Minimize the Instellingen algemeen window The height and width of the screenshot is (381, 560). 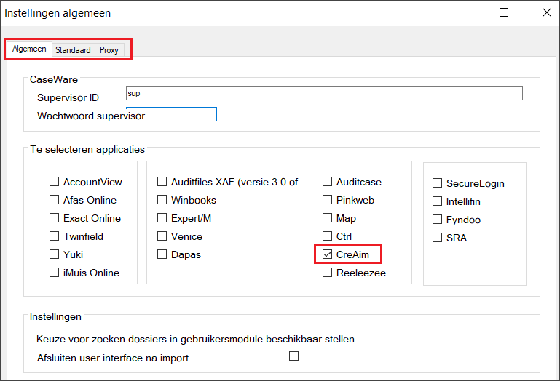click(x=462, y=12)
